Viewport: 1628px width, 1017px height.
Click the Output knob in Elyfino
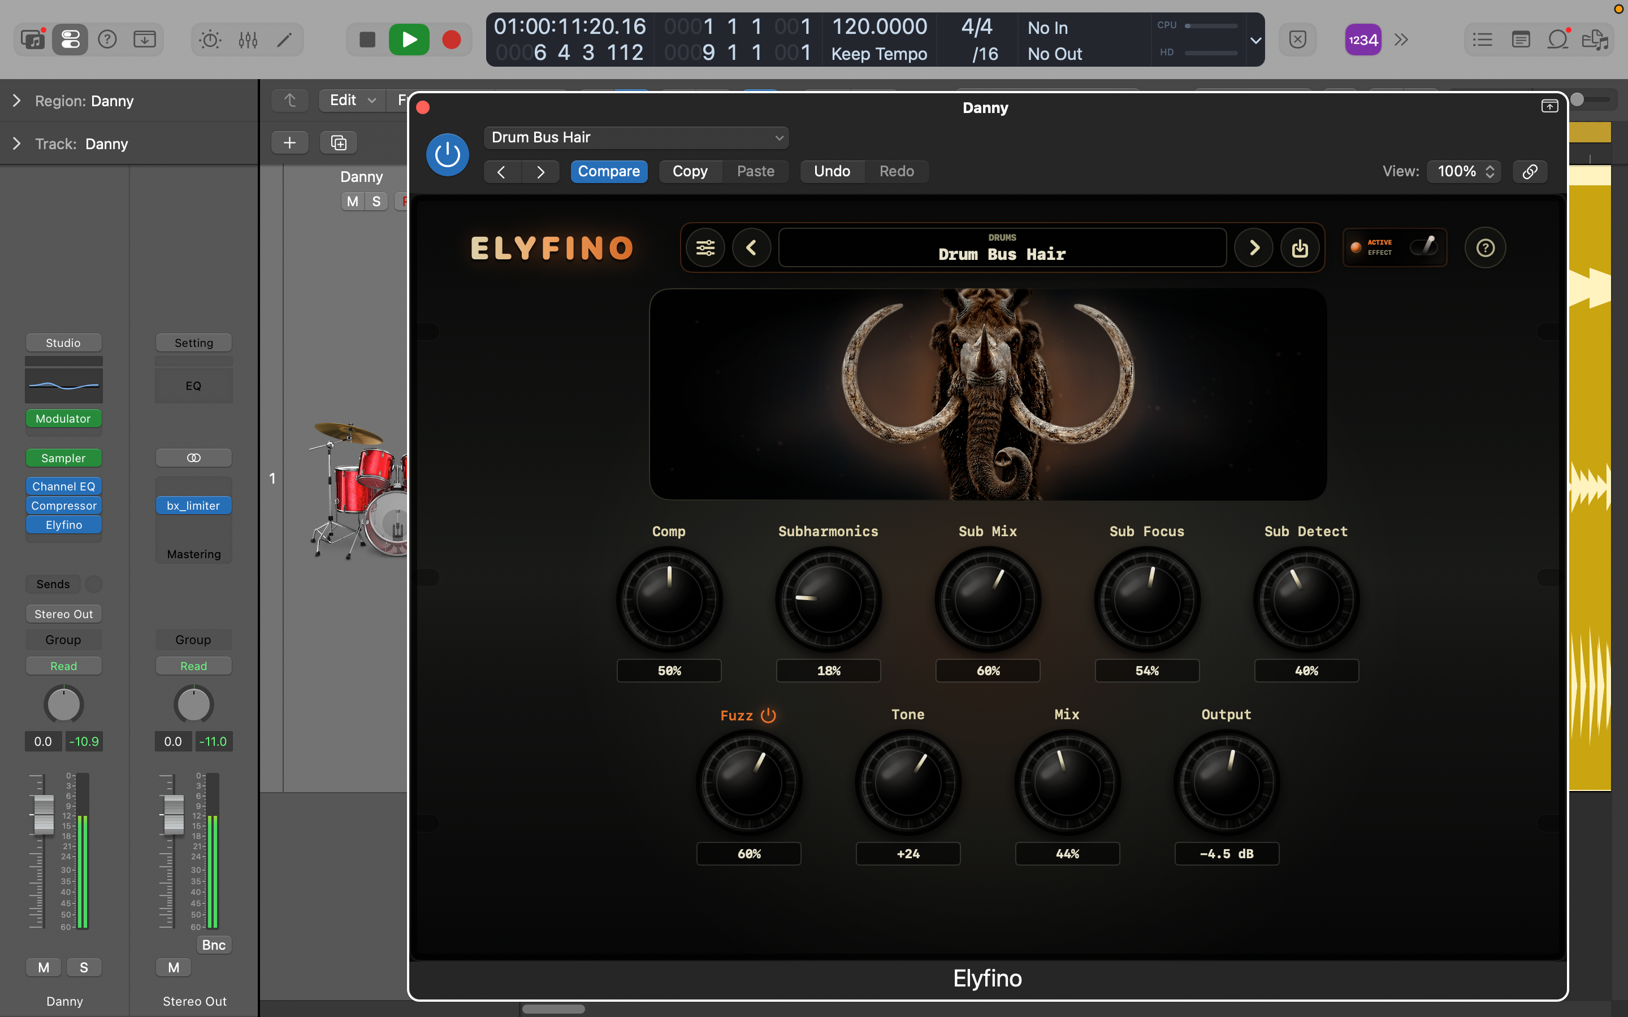1227,783
